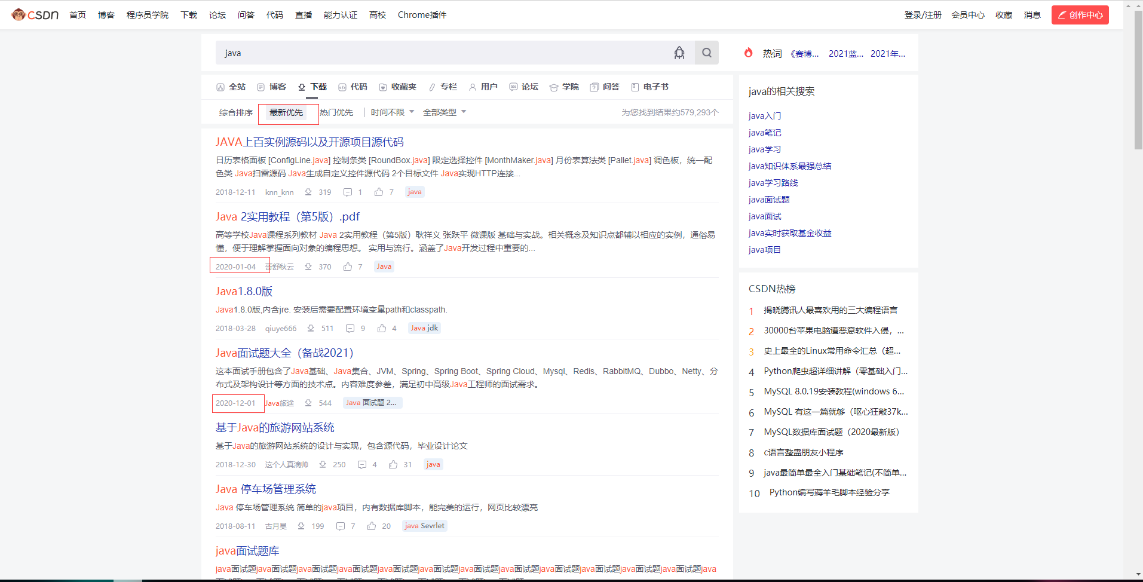Image resolution: width=1143 pixels, height=582 pixels.
Task: Open the 全部类型 type filter dropdown
Action: (x=445, y=112)
